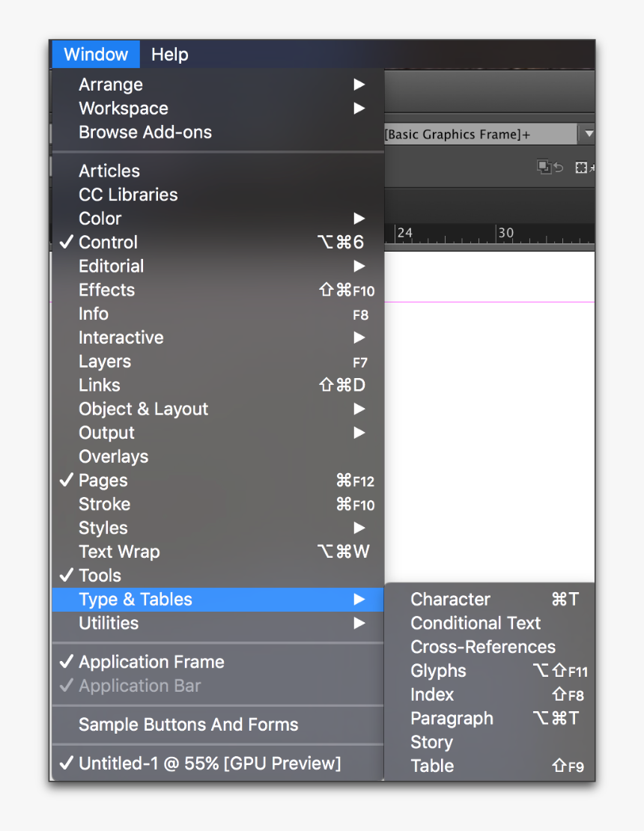Open the Info panel
The image size is (644, 831).
point(218,314)
